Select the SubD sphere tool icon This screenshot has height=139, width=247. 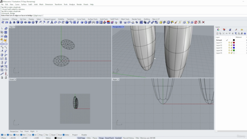pyautogui.click(x=22, y=22)
